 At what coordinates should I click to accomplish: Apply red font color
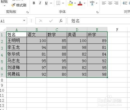[x=80, y=3]
